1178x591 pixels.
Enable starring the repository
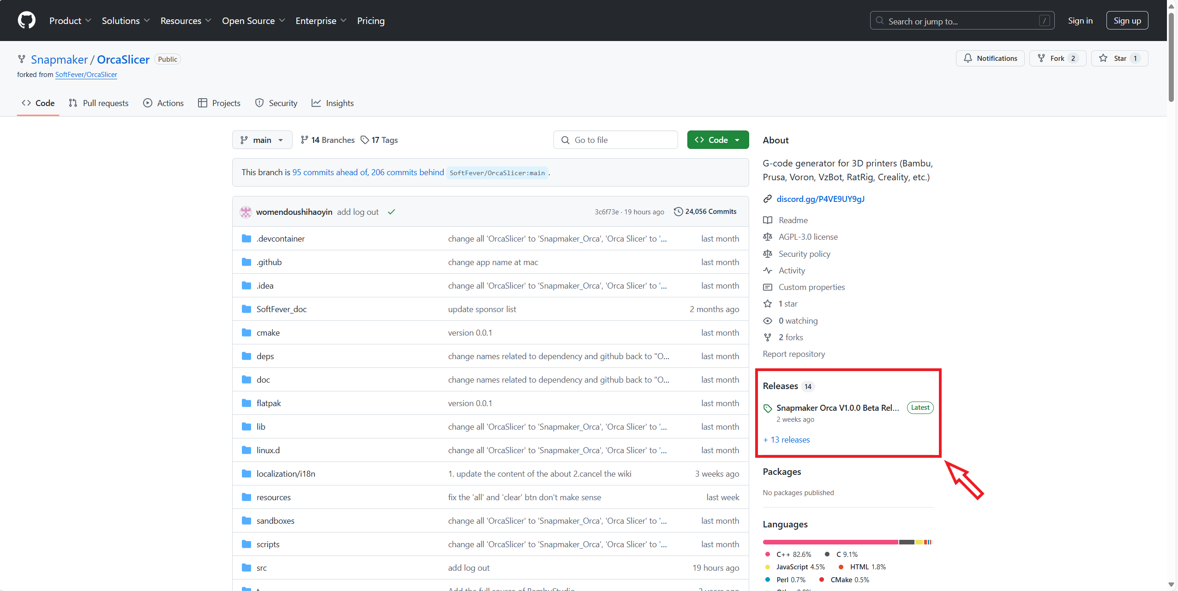pos(1115,58)
